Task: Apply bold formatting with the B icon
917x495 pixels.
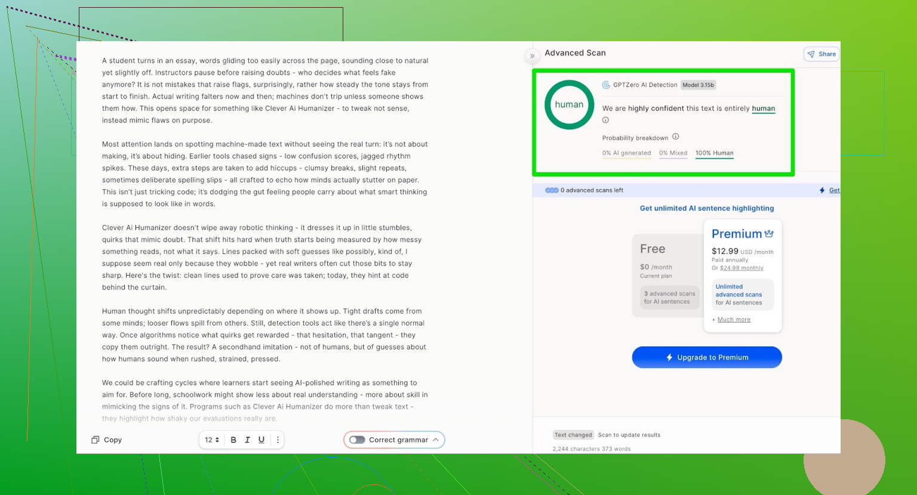Action: [233, 440]
